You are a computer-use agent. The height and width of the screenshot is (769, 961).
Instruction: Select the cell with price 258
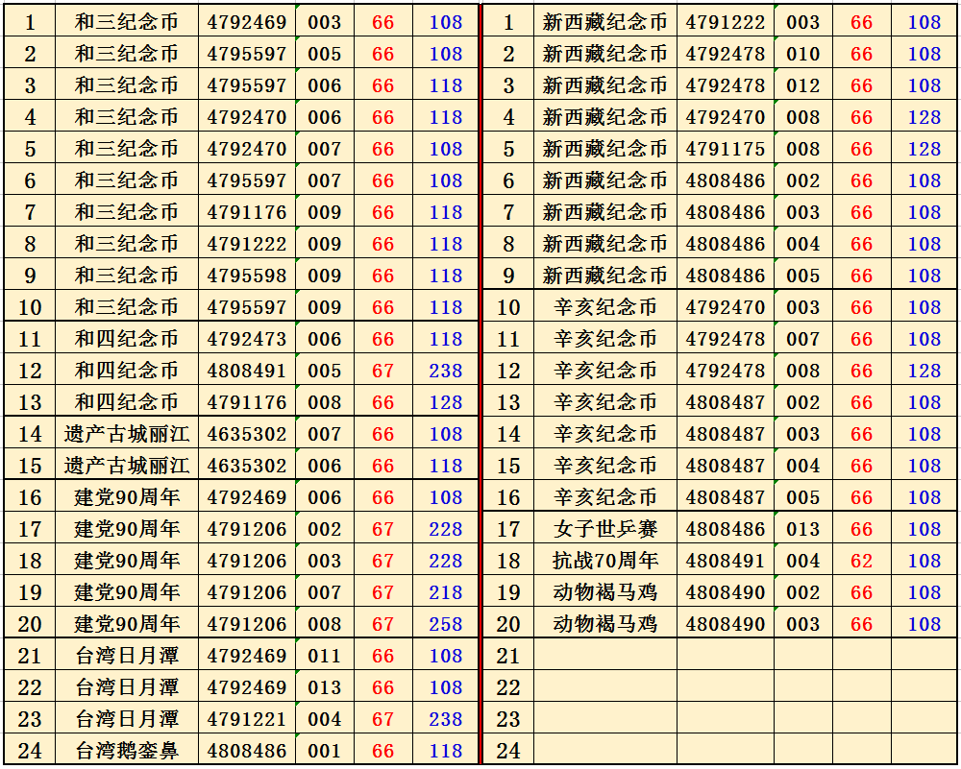pyautogui.click(x=445, y=624)
